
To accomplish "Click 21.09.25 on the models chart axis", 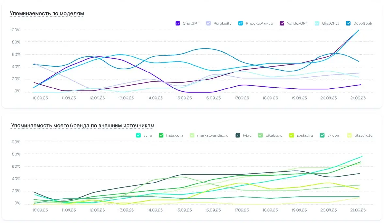I will click(358, 98).
